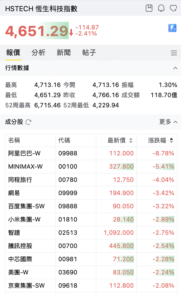This screenshot has width=181, height=294.
Task: Open 同程旅行 stock row
Action: (x=91, y=180)
